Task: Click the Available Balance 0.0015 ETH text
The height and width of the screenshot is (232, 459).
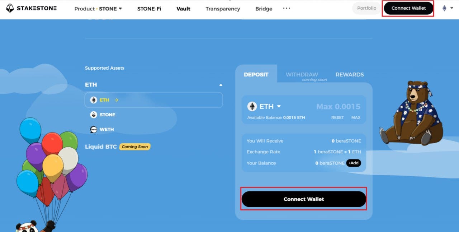Action: point(276,117)
